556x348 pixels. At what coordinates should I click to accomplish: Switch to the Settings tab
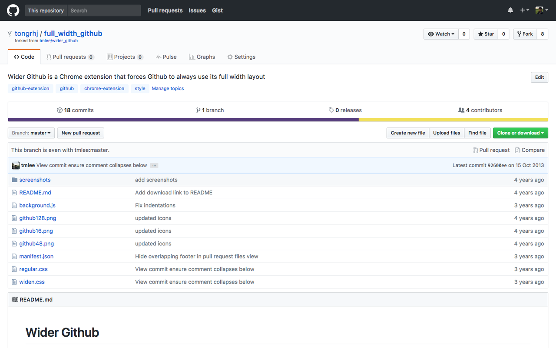[241, 57]
